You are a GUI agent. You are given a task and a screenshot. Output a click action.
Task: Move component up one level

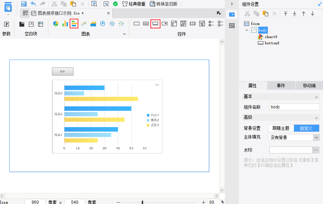(x=304, y=14)
